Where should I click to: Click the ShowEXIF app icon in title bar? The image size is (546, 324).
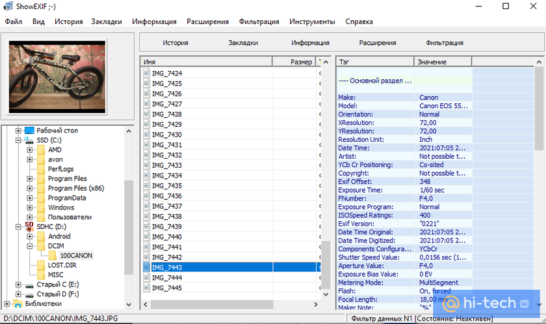point(8,7)
